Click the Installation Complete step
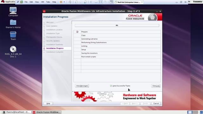This screenshot has width=203, height=114. [x=55, y=52]
